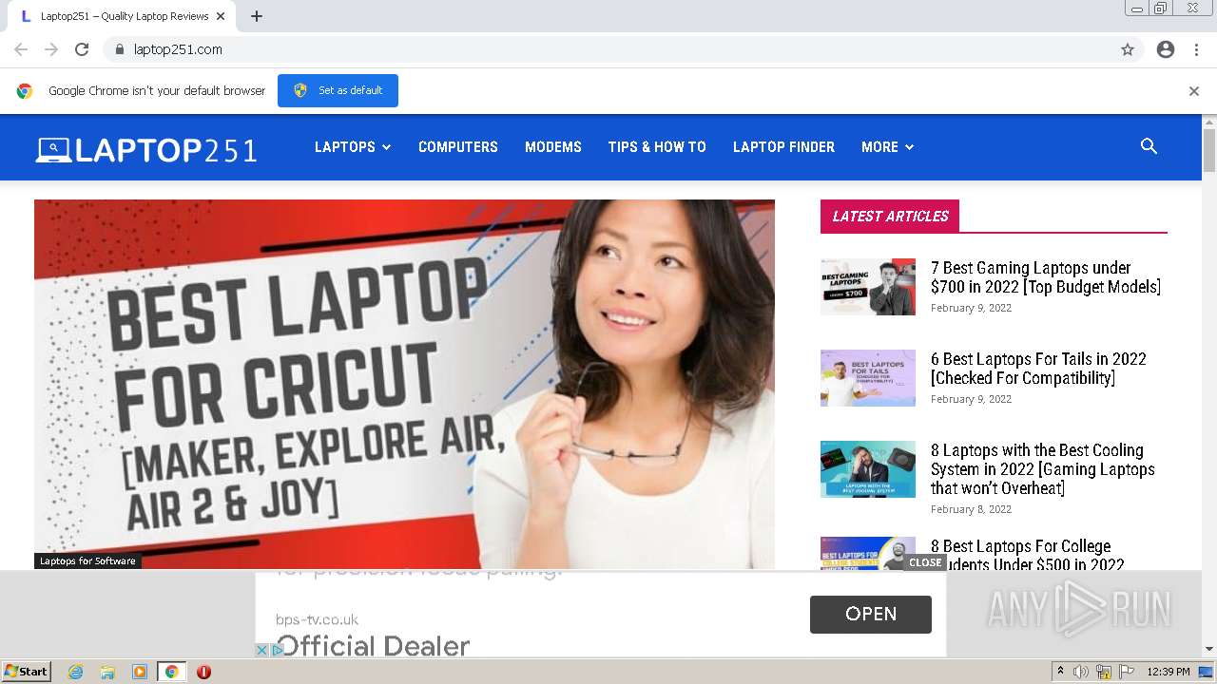1217x684 pixels.
Task: Click the bps-tv.co.uk ad link text
Action: point(317,619)
